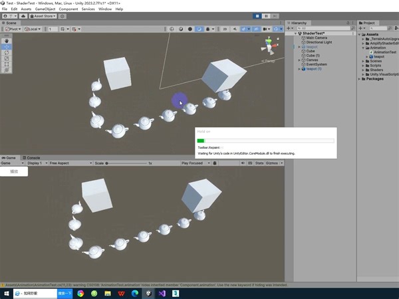This screenshot has width=399, height=299.
Task: Toggle the frame debugger bug icon
Action: 215,163
